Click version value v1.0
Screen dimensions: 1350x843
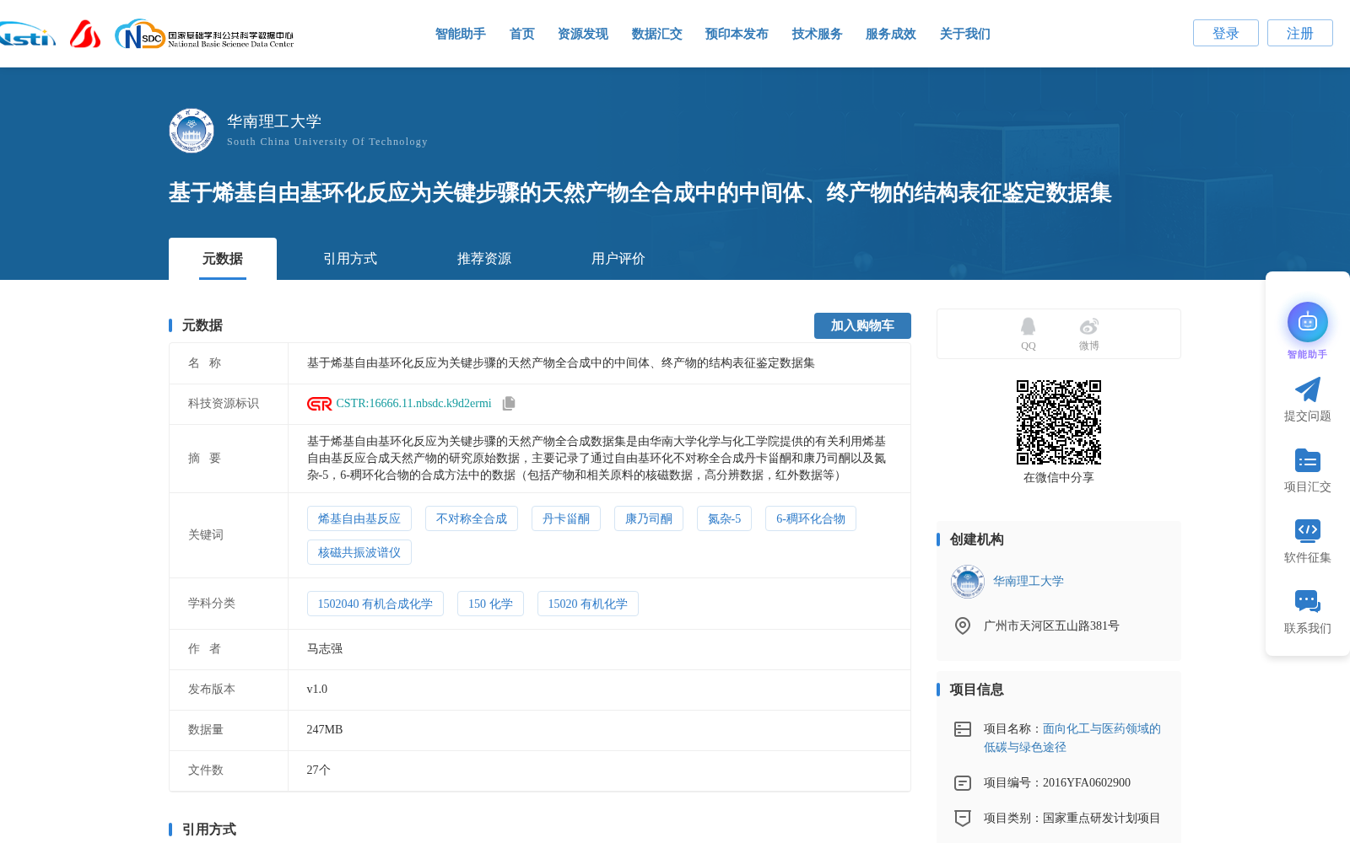click(317, 689)
